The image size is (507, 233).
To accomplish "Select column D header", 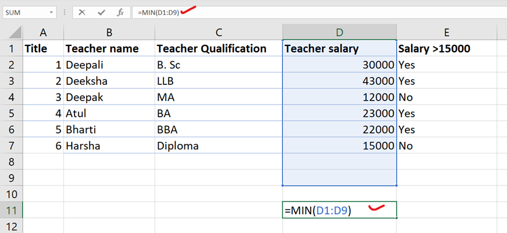I will (340, 32).
